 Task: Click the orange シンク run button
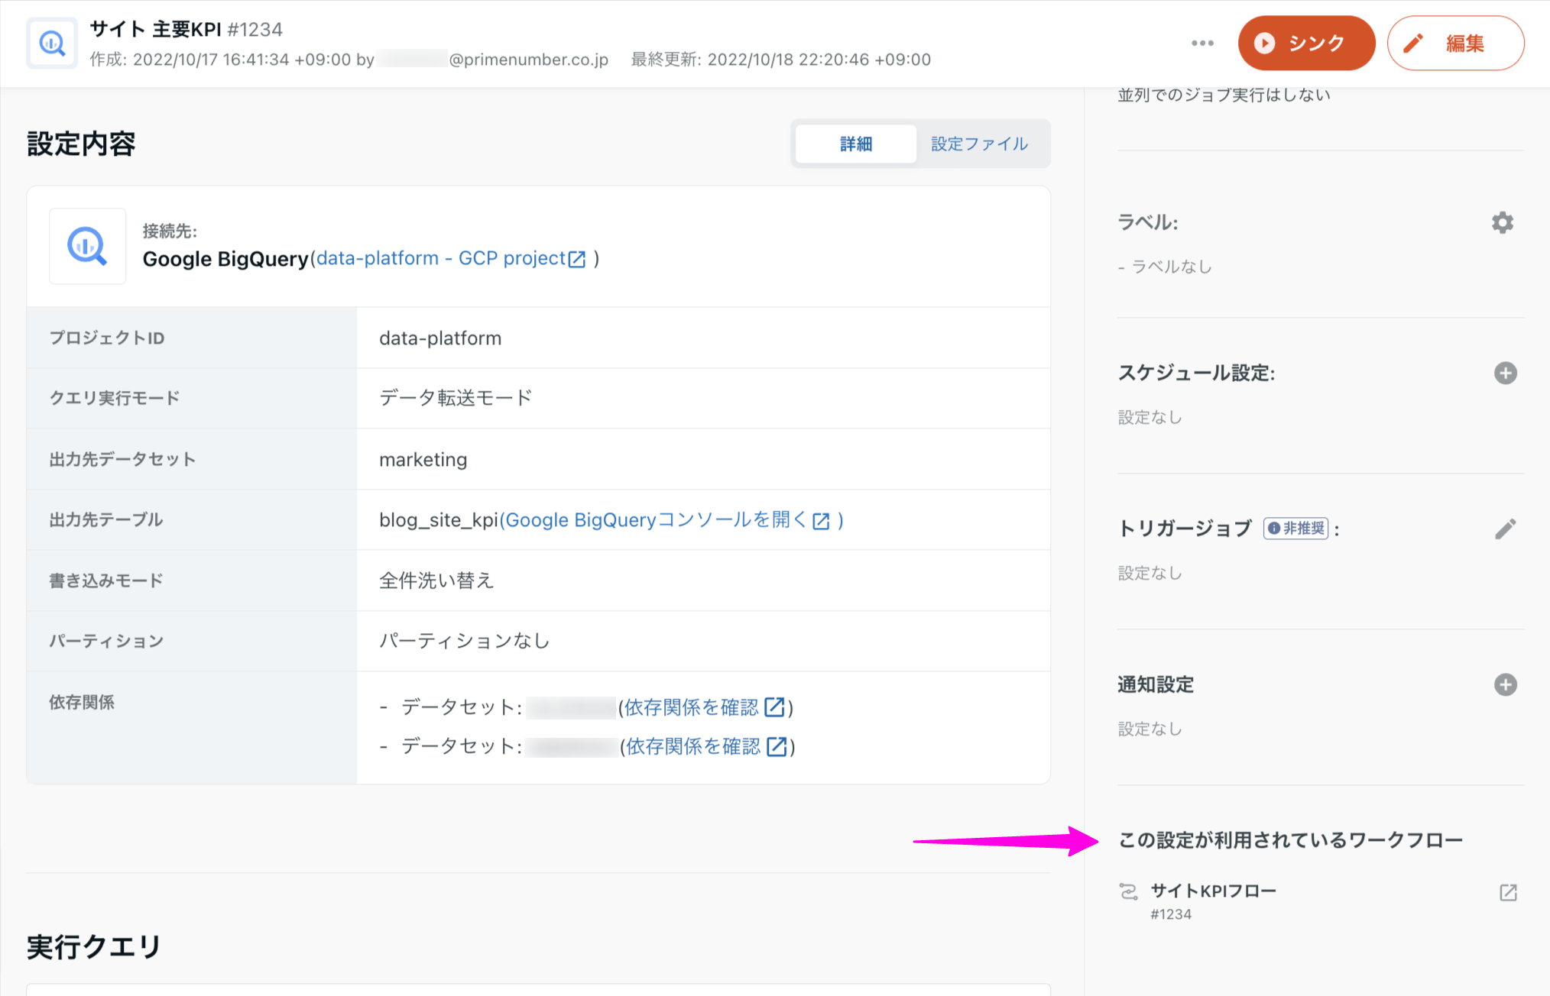(1306, 44)
